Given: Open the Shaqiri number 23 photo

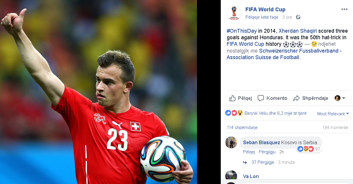Looking at the screenshot, I should [98, 92].
